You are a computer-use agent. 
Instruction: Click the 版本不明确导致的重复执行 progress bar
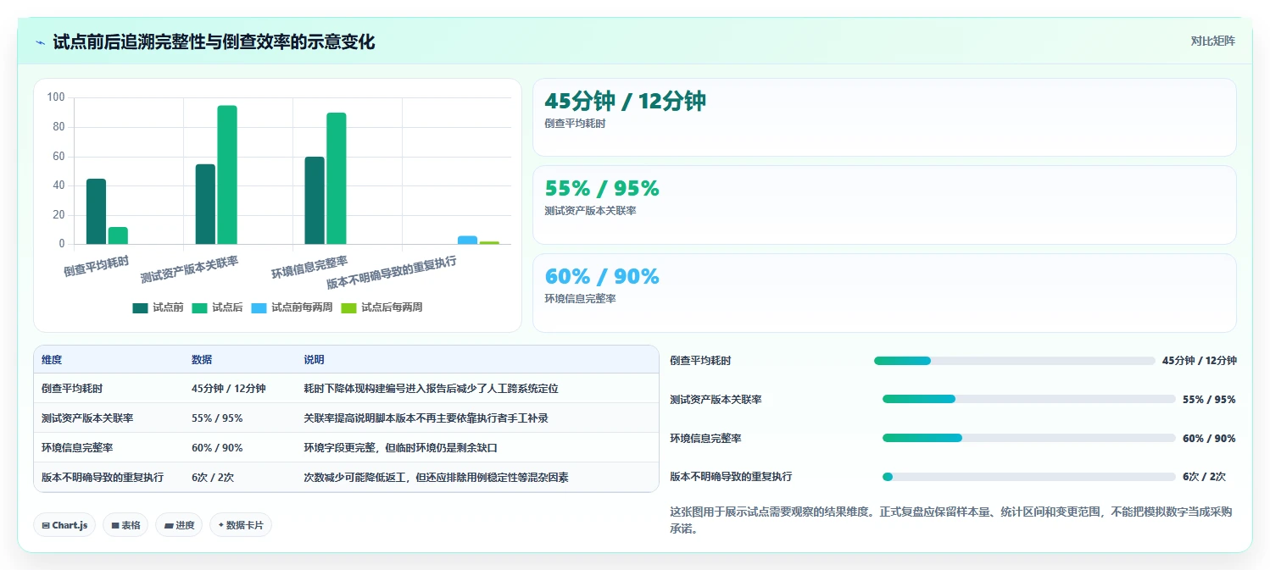pyautogui.click(x=1029, y=477)
